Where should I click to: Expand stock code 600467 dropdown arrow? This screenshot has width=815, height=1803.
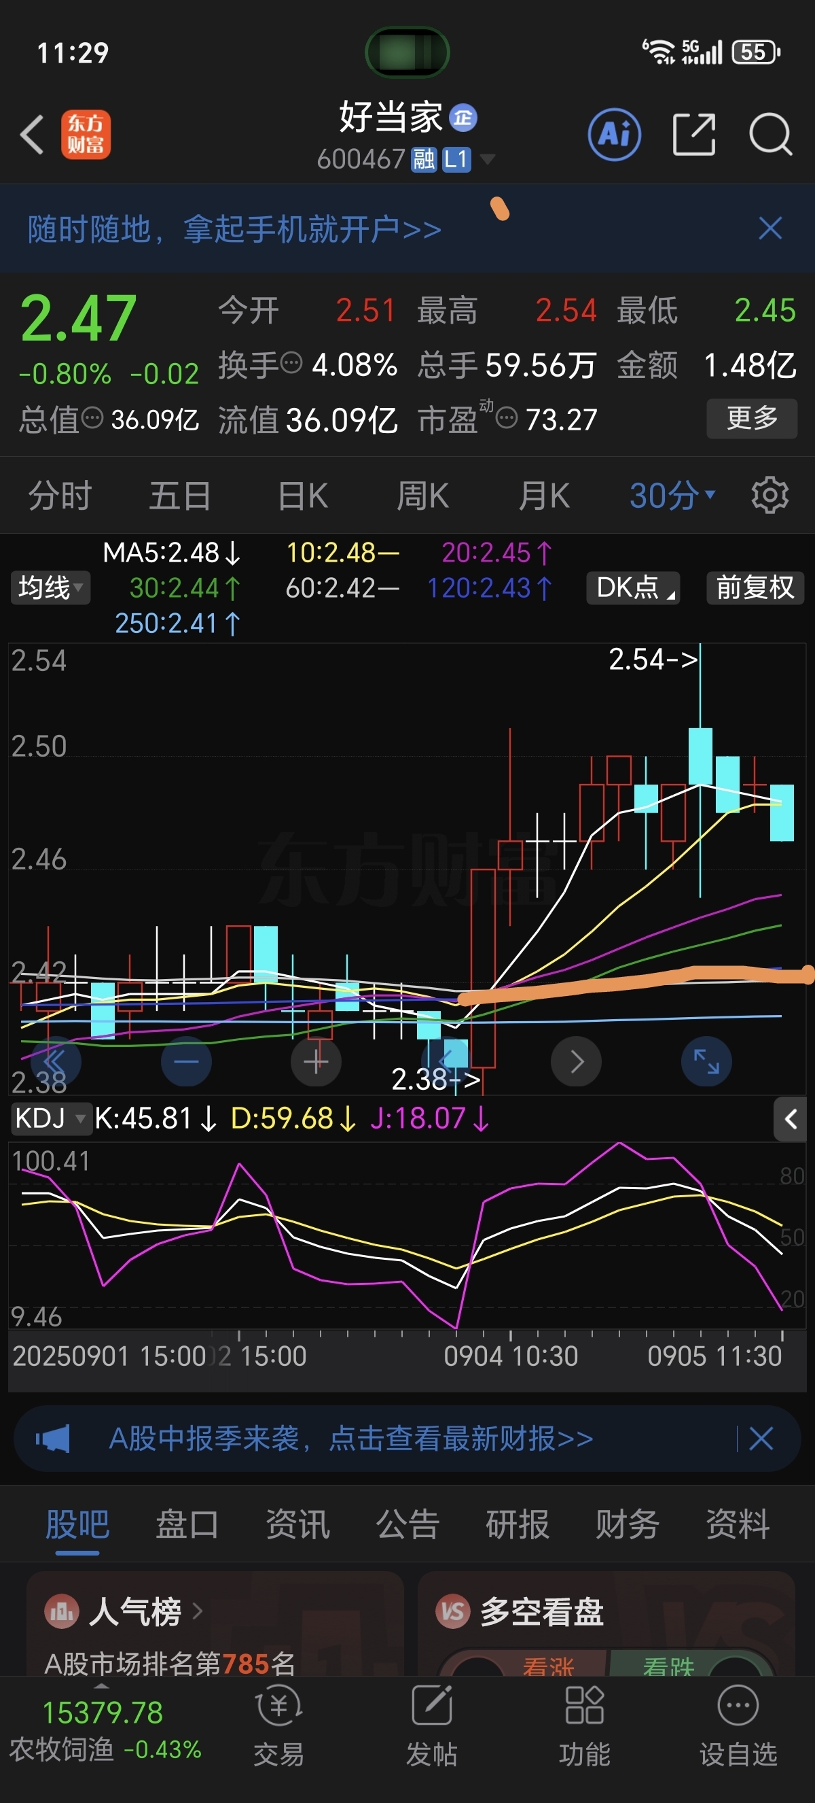pyautogui.click(x=487, y=160)
